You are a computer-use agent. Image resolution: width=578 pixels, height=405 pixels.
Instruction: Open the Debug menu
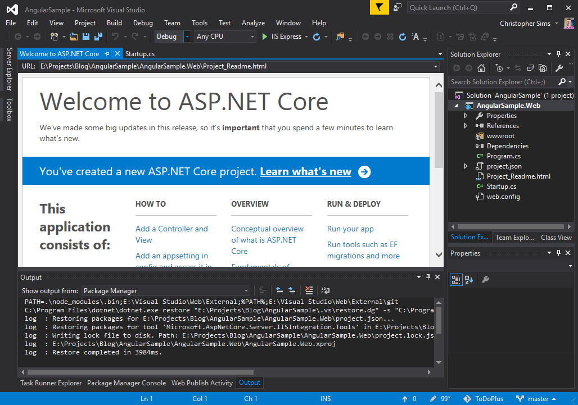143,23
